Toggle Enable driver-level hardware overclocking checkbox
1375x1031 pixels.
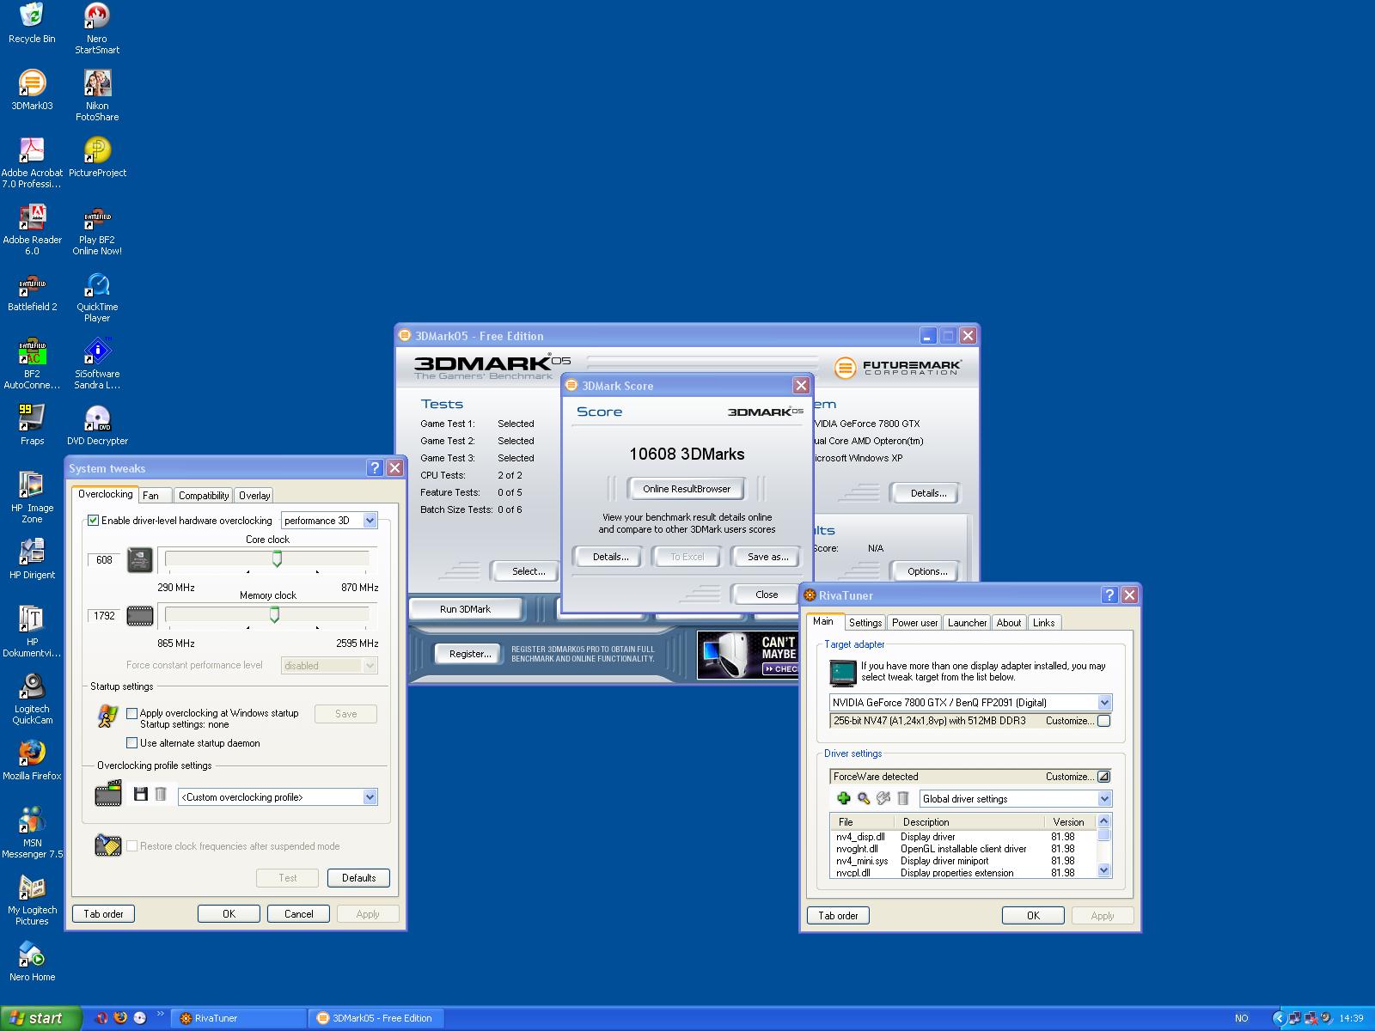[x=94, y=521]
